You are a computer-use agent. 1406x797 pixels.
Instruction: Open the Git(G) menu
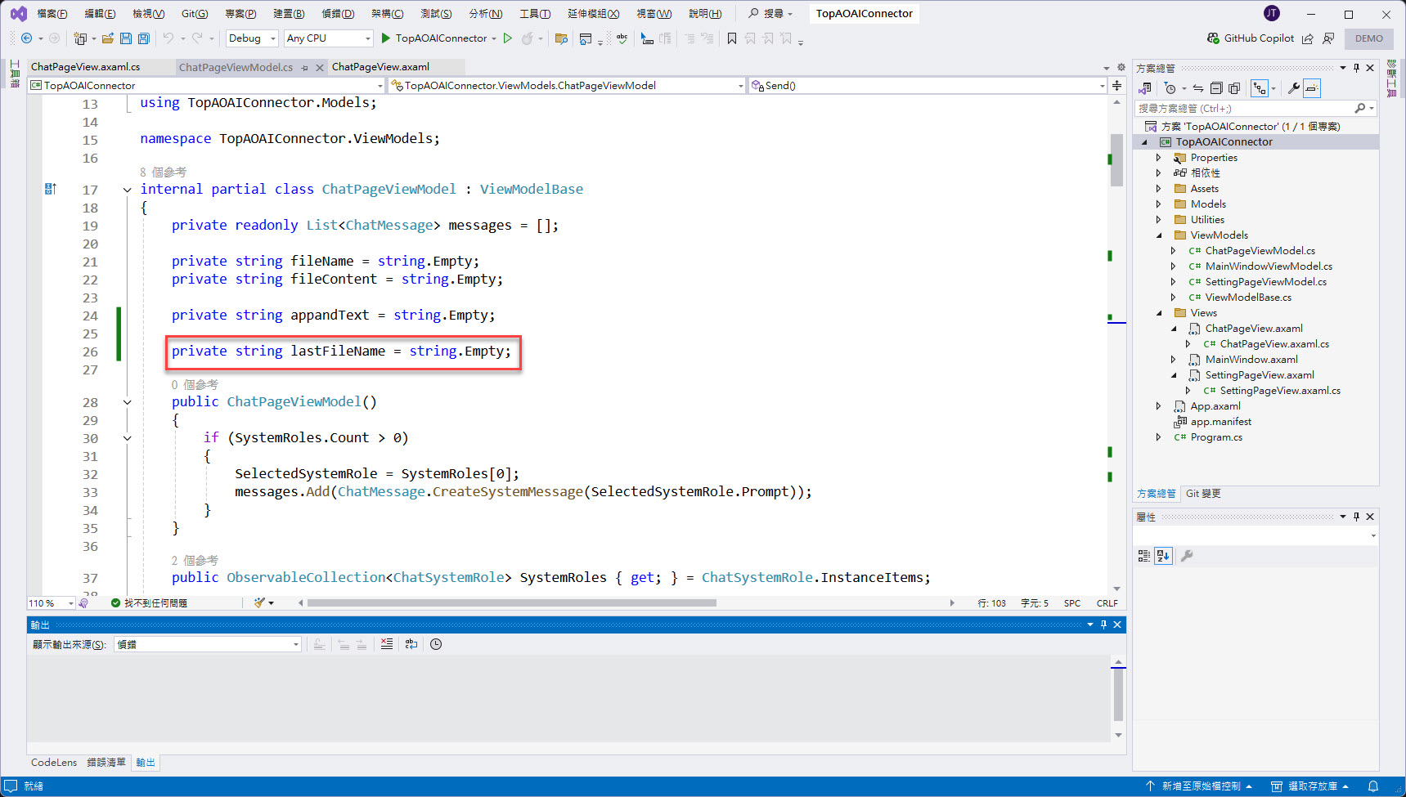click(195, 14)
